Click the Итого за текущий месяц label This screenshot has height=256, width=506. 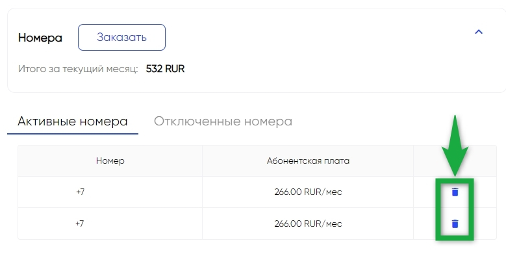coord(78,69)
